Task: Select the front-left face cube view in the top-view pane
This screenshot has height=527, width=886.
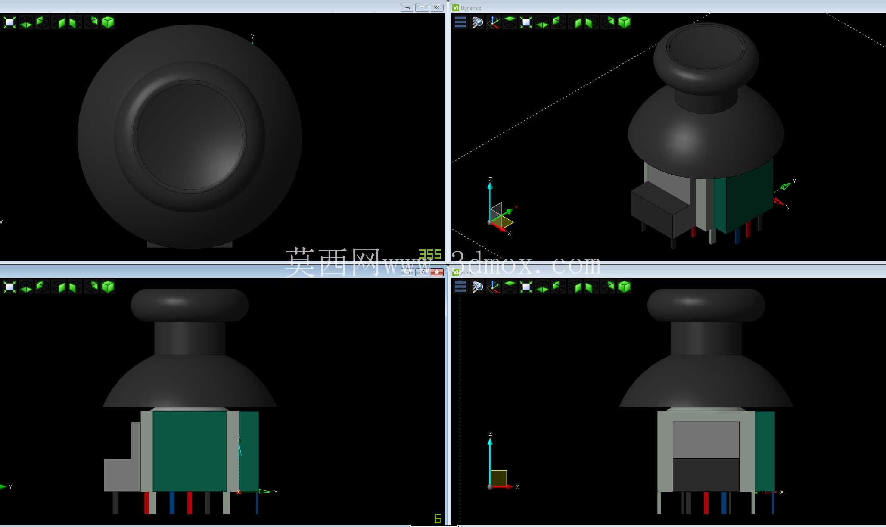Action: coord(75,22)
